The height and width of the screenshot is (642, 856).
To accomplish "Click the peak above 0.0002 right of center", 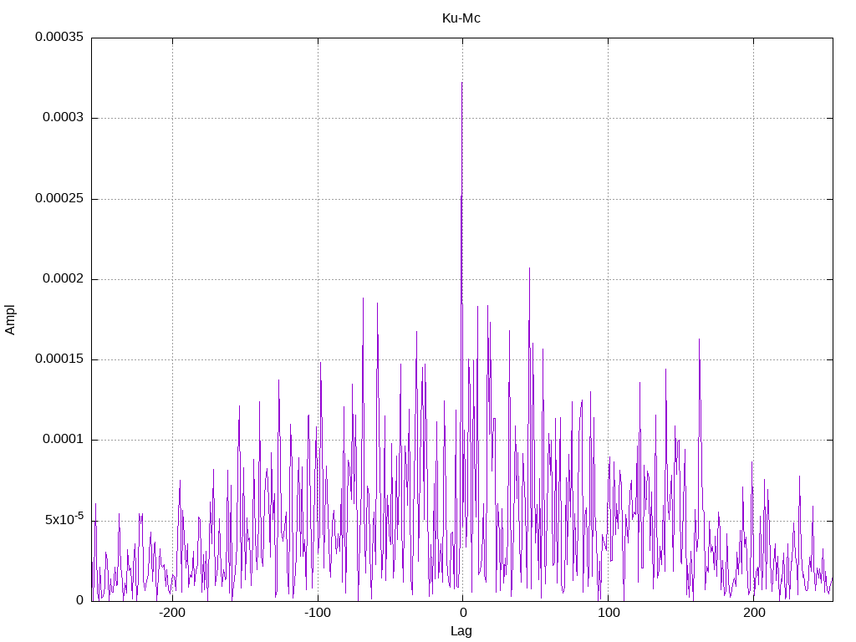I will click(x=529, y=269).
